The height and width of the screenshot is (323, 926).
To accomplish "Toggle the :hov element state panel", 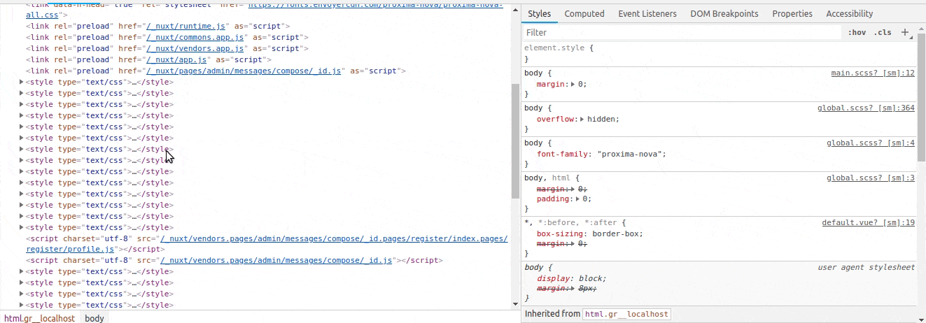I will point(857,33).
